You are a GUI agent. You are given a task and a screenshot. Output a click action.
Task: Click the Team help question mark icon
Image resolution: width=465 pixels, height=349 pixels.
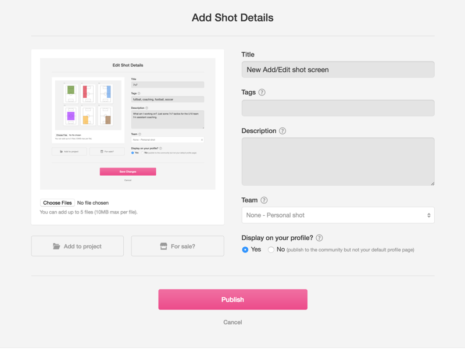pos(264,200)
